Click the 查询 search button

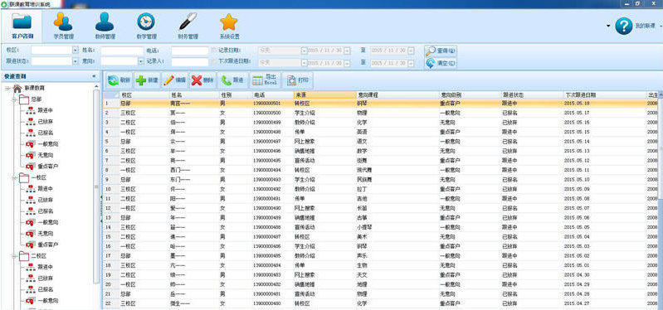tap(441, 51)
